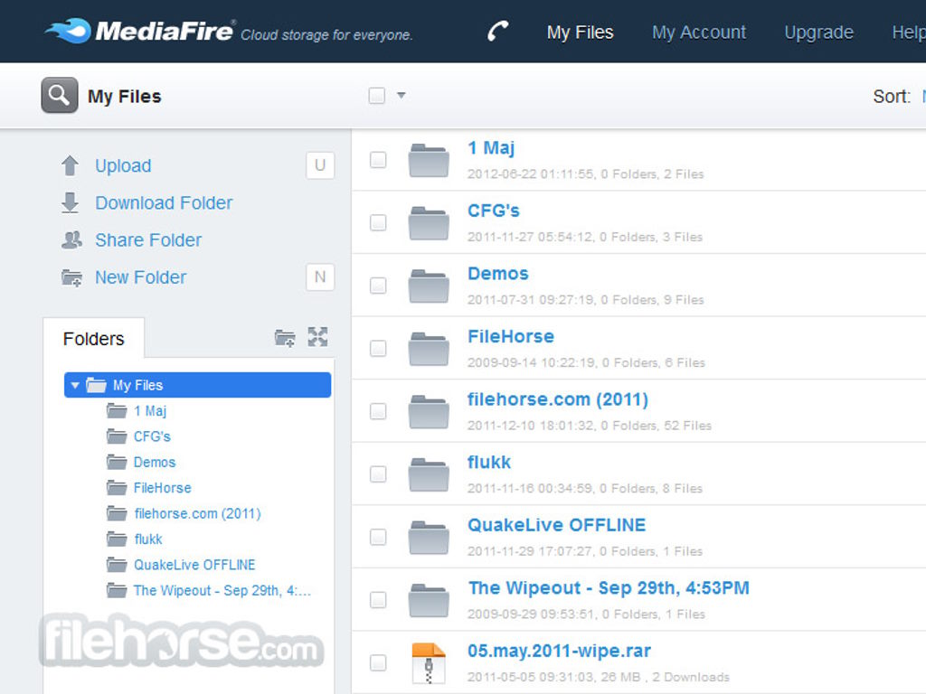Viewport: 926px width, 694px height.
Task: Open the QuakeLive OFFLINE folder name link in list
Action: (x=556, y=525)
